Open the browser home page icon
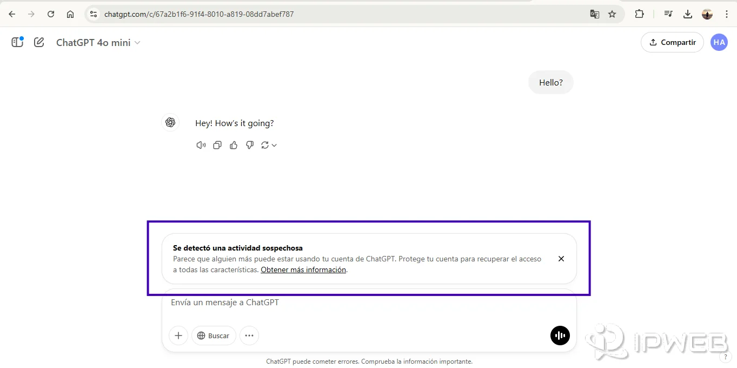The width and height of the screenshot is (737, 368). (x=70, y=14)
